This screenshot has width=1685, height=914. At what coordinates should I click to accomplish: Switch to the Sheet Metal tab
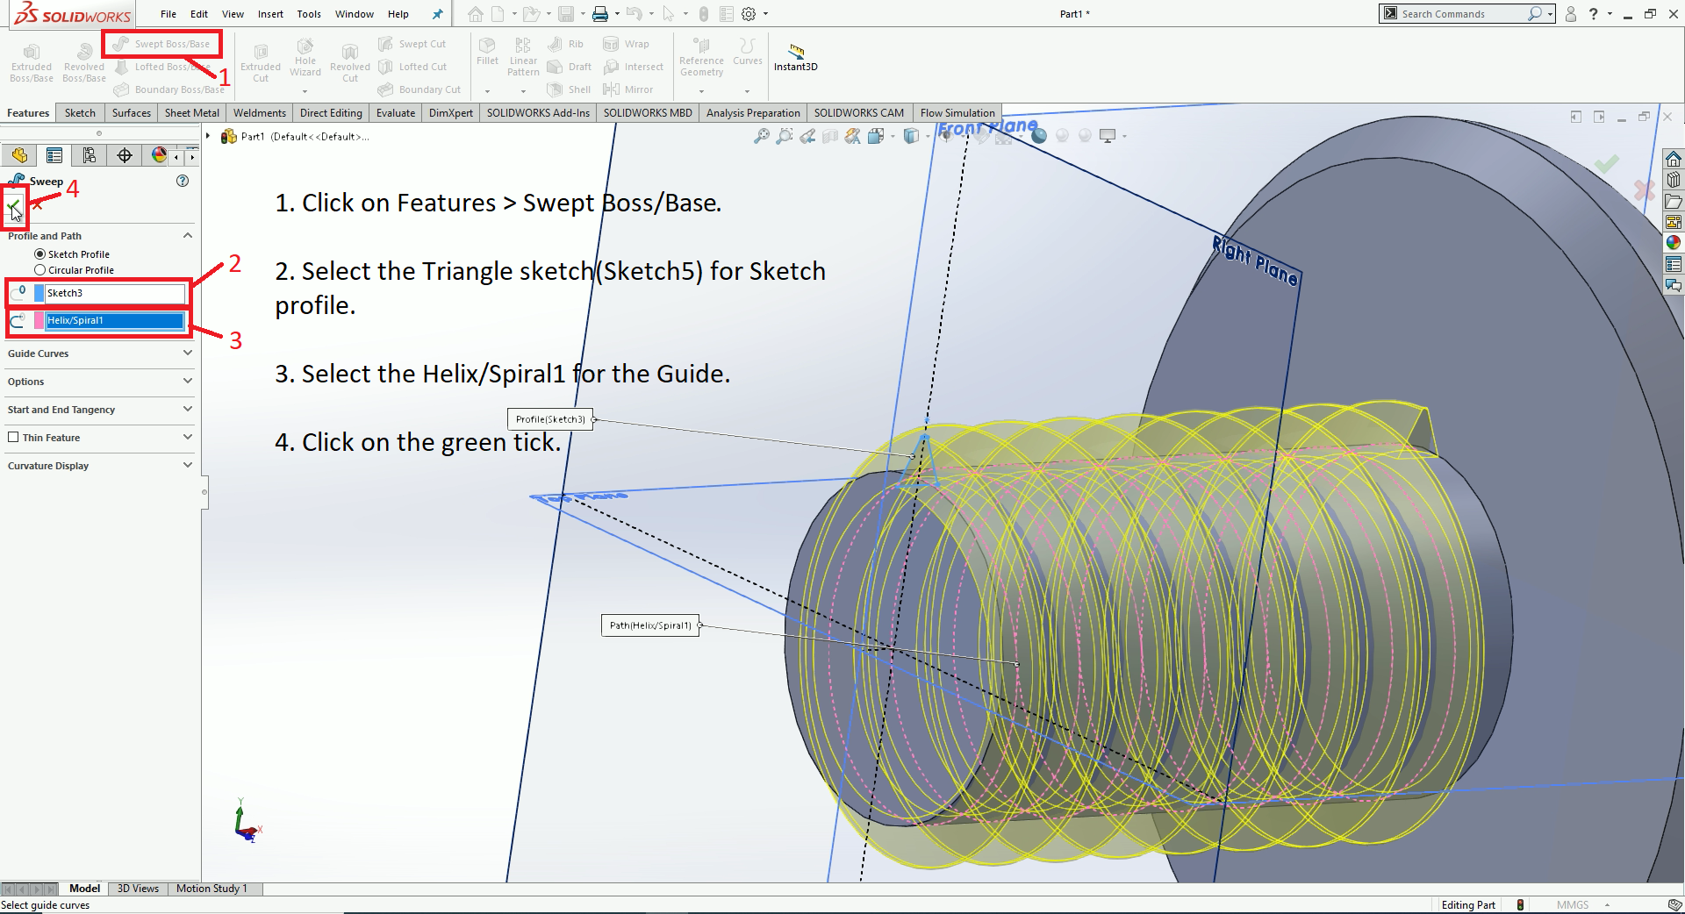click(x=192, y=113)
